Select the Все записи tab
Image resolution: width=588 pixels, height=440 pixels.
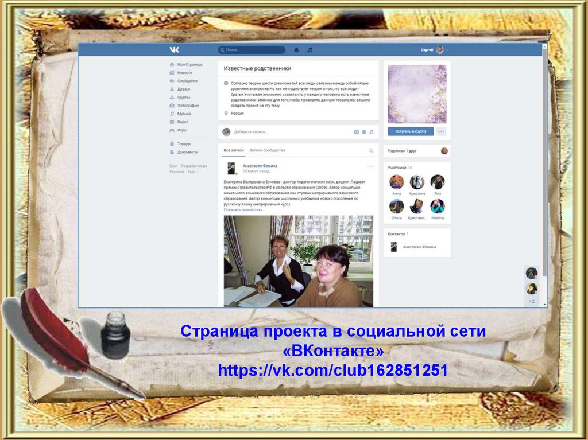click(234, 150)
